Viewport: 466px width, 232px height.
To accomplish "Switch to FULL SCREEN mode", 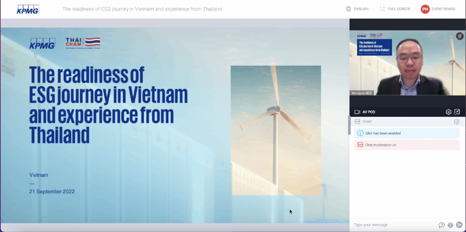I will click(398, 9).
